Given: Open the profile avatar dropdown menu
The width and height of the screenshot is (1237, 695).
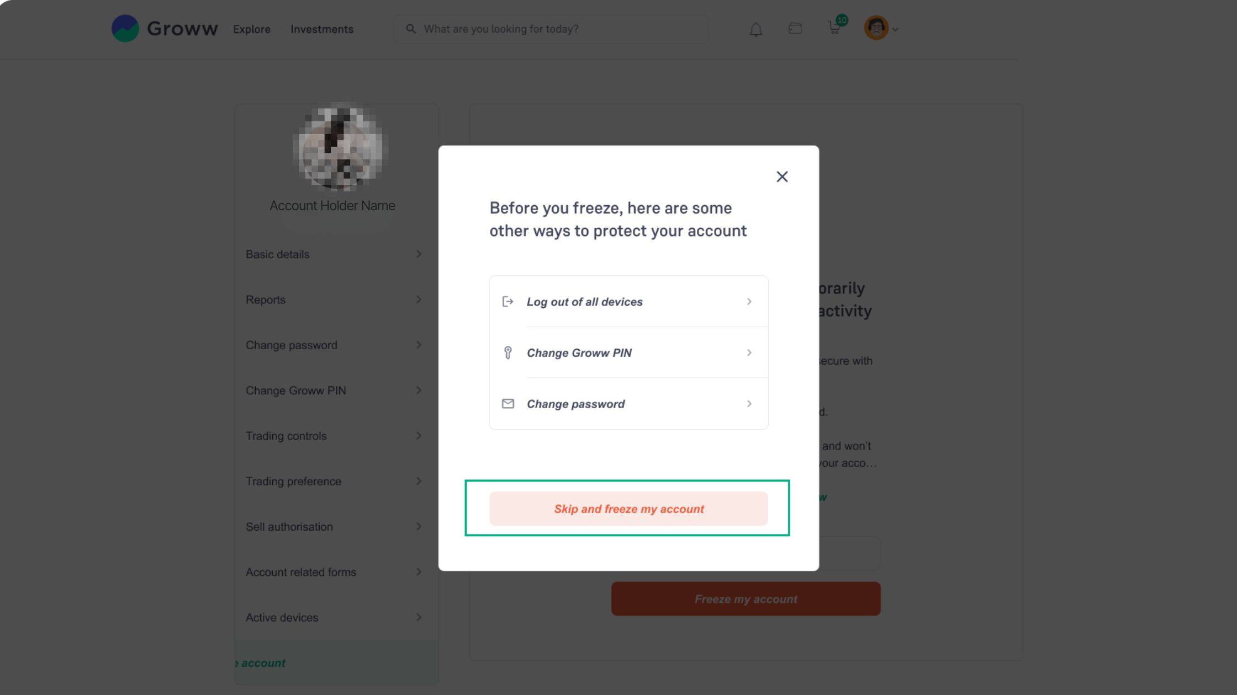Looking at the screenshot, I should pyautogui.click(x=881, y=28).
